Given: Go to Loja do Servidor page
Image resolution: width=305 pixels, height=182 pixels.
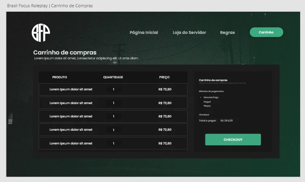Looking at the screenshot, I should 189,33.
